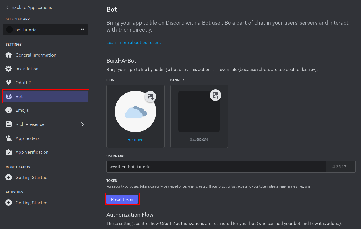Click the Rich Presence document icon

point(9,124)
